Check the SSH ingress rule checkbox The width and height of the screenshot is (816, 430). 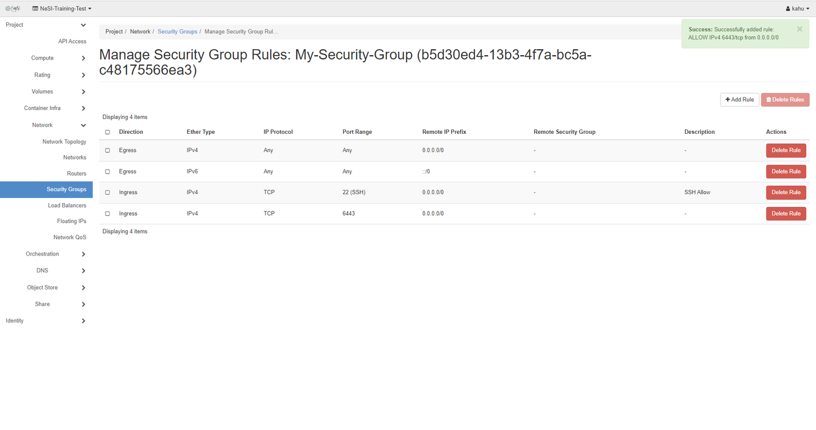click(108, 192)
